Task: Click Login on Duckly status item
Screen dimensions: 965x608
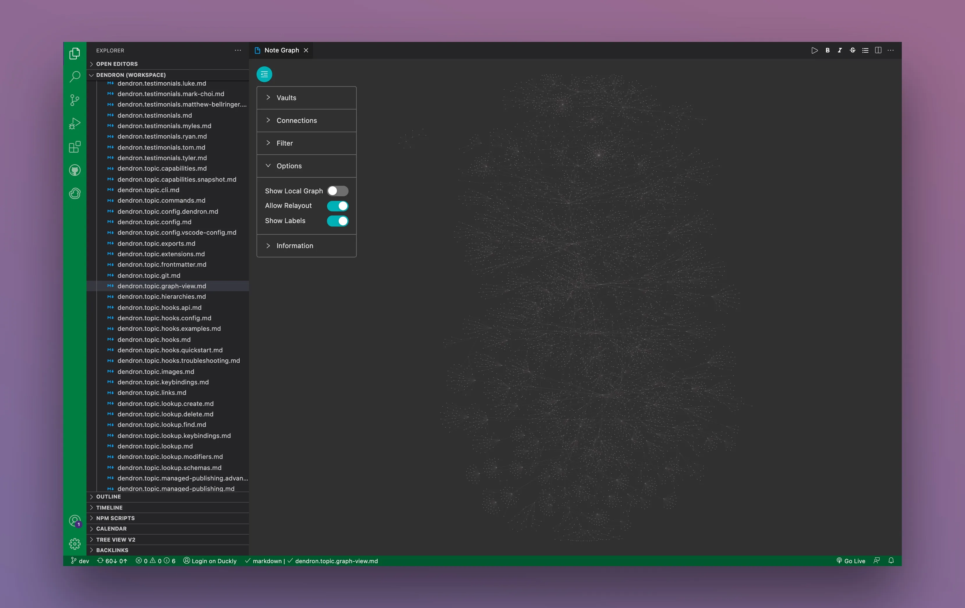Action: pos(210,561)
